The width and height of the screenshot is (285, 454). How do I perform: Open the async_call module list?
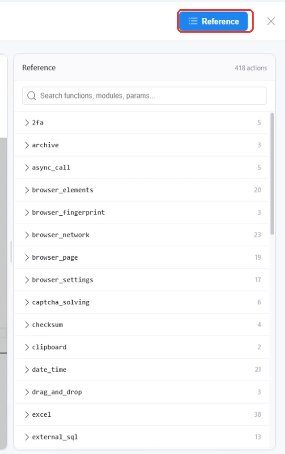(142, 167)
